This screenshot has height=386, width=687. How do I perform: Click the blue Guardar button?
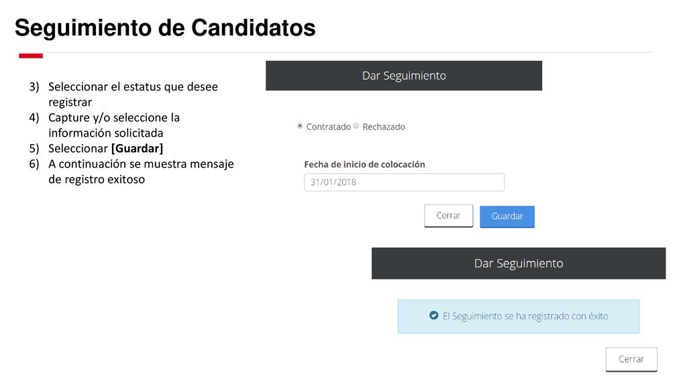507,216
